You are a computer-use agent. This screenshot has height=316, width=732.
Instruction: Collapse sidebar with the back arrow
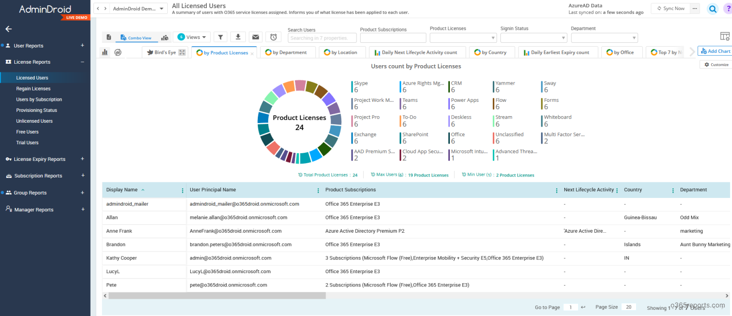point(9,29)
